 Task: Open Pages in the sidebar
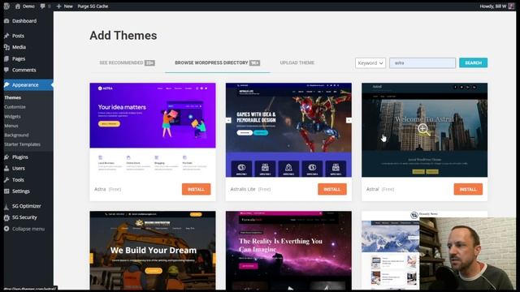[x=19, y=58]
